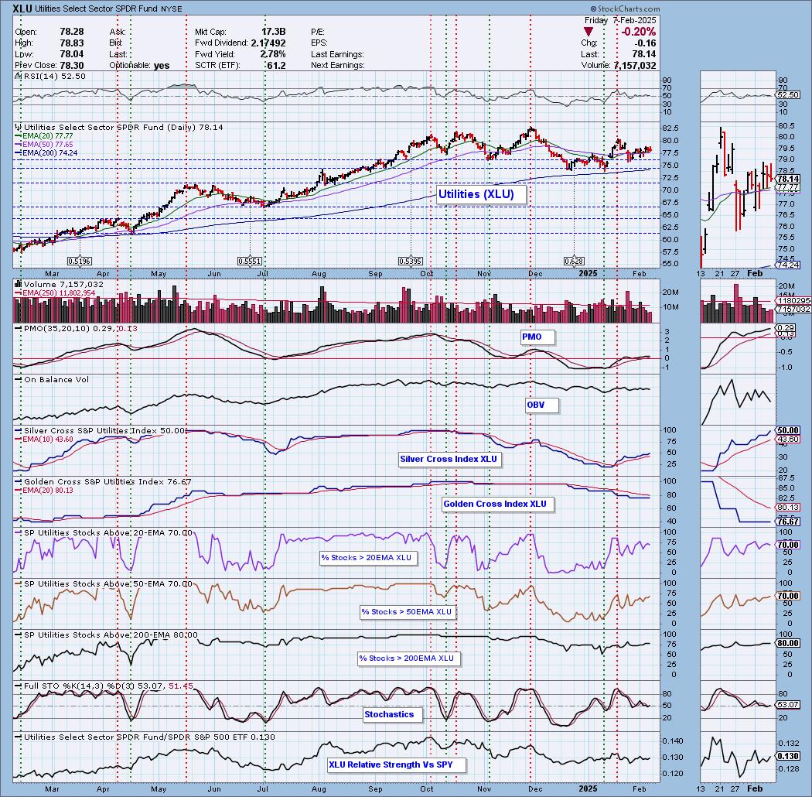Click the 0.130 relative strength tag on right
The width and height of the screenshot is (812, 797).
(x=788, y=757)
